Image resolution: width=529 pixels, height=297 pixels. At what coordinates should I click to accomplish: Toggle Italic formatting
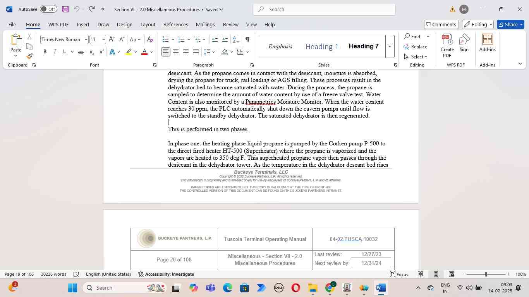(x=55, y=52)
